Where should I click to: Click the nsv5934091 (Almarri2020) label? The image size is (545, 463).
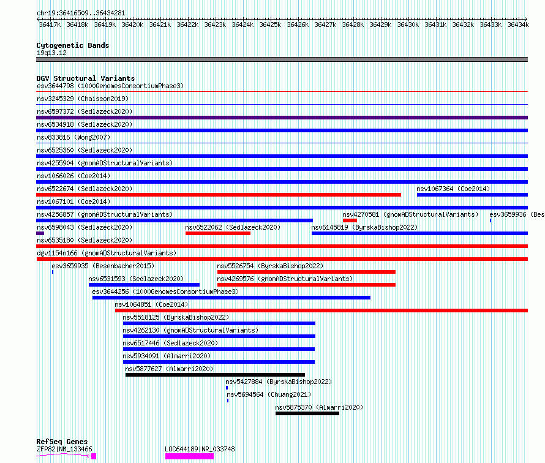tap(167, 356)
